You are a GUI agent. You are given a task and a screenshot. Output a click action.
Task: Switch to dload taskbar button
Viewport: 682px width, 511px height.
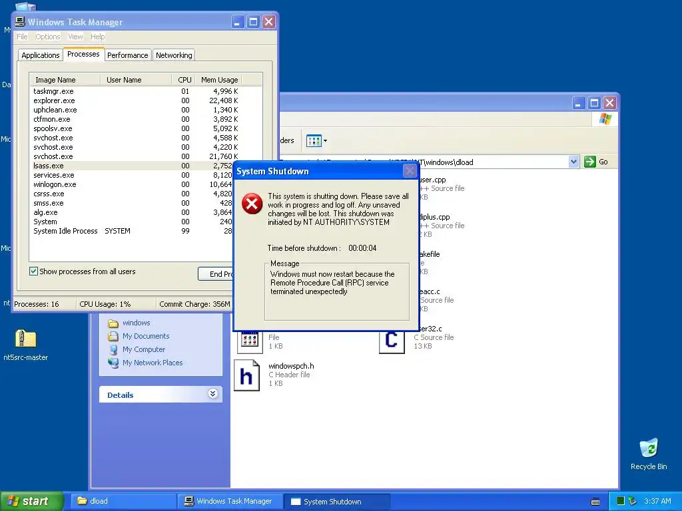pyautogui.click(x=125, y=501)
